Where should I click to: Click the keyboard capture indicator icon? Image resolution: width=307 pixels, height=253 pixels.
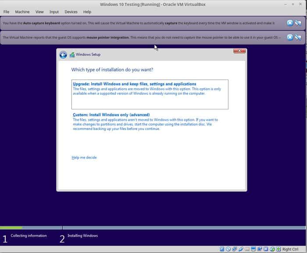[x=278, y=249]
